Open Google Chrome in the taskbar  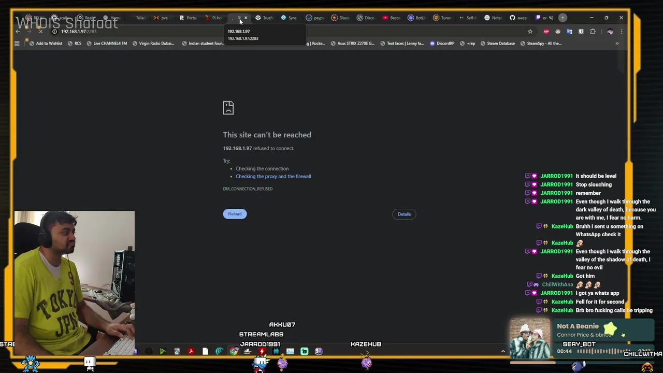tap(234, 352)
